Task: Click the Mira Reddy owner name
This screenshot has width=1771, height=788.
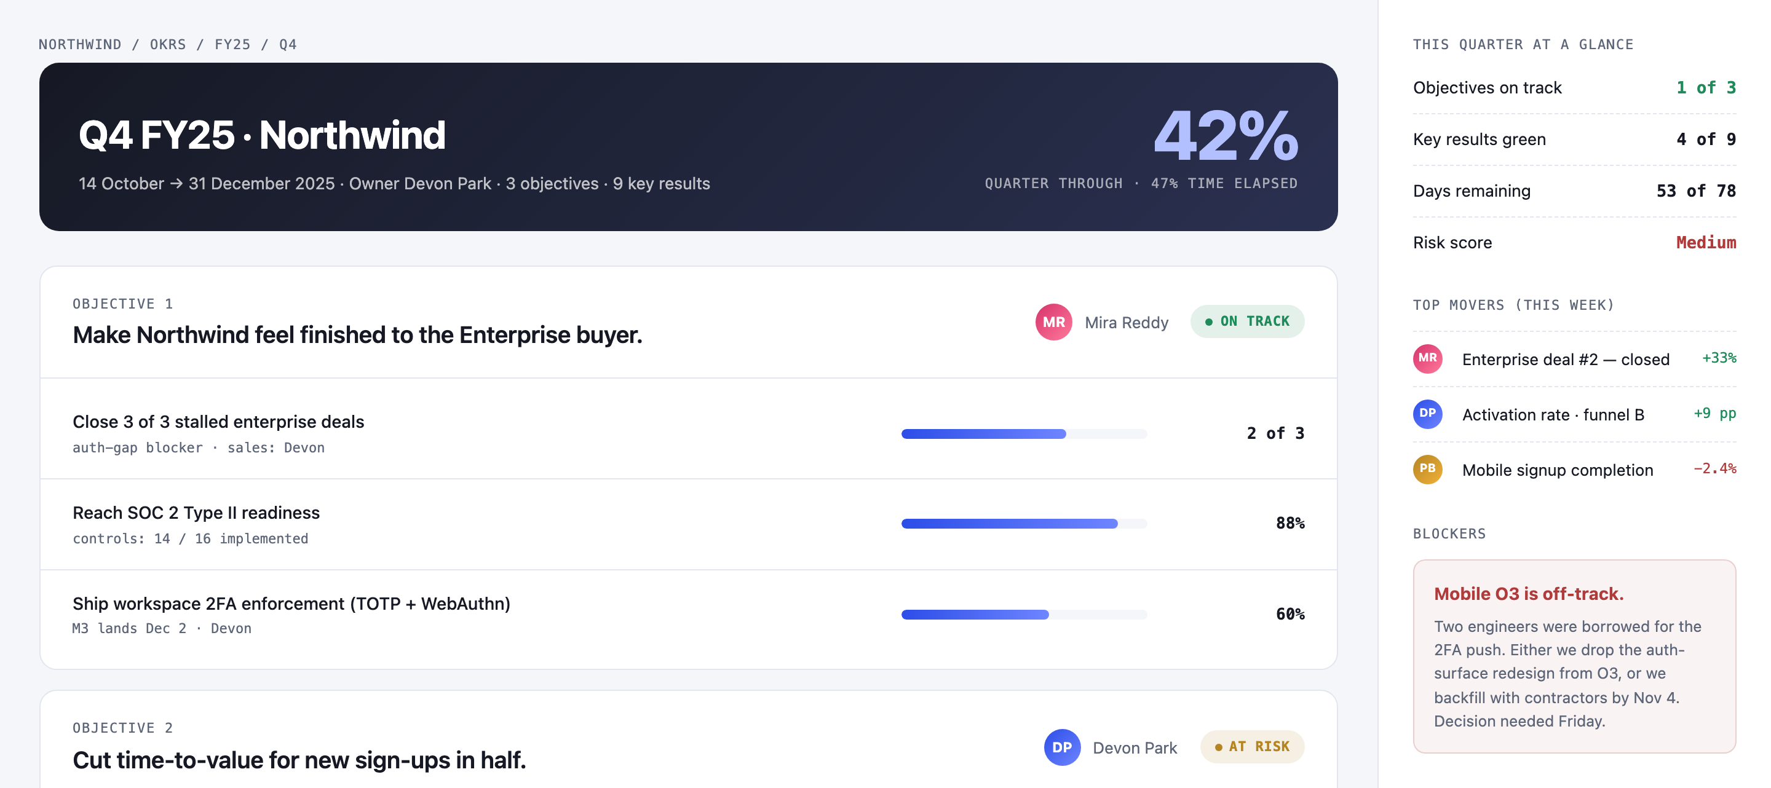Action: pos(1126,322)
